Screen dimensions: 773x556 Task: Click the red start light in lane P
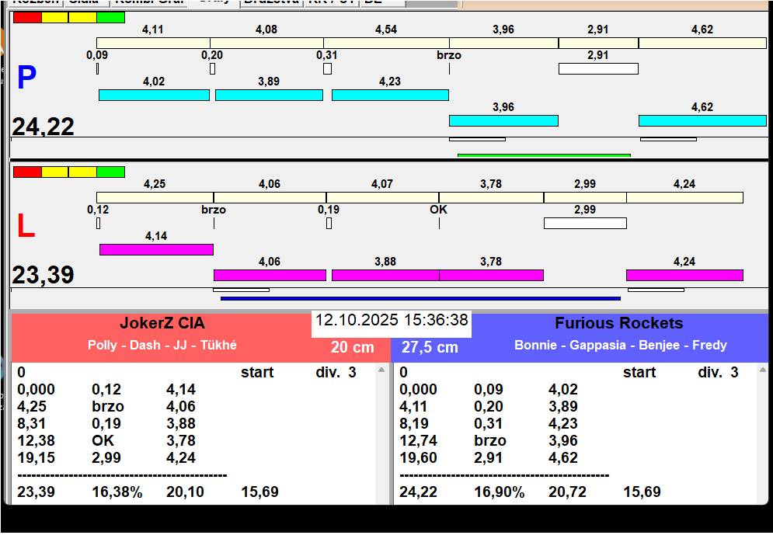click(27, 17)
